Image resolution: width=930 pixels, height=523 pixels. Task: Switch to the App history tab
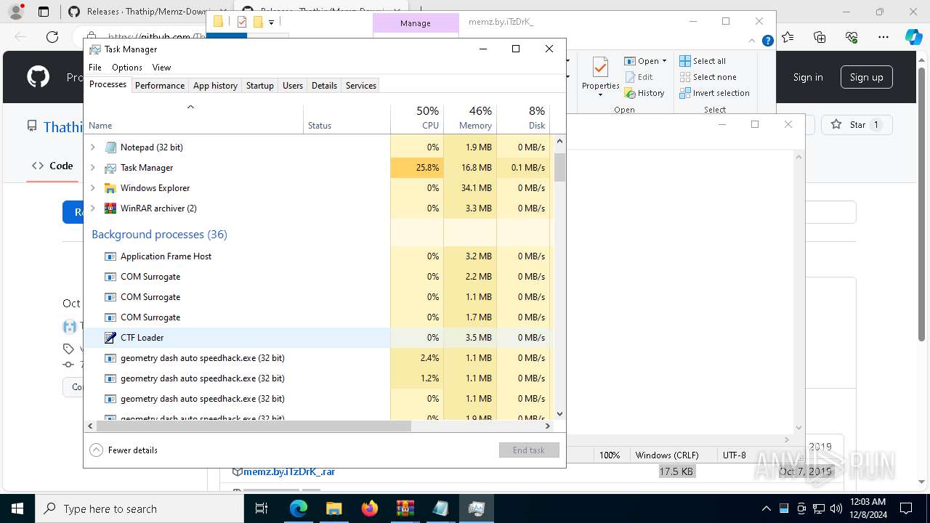215,86
